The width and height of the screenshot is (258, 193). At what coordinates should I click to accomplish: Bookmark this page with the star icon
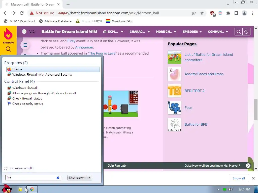click(x=202, y=13)
